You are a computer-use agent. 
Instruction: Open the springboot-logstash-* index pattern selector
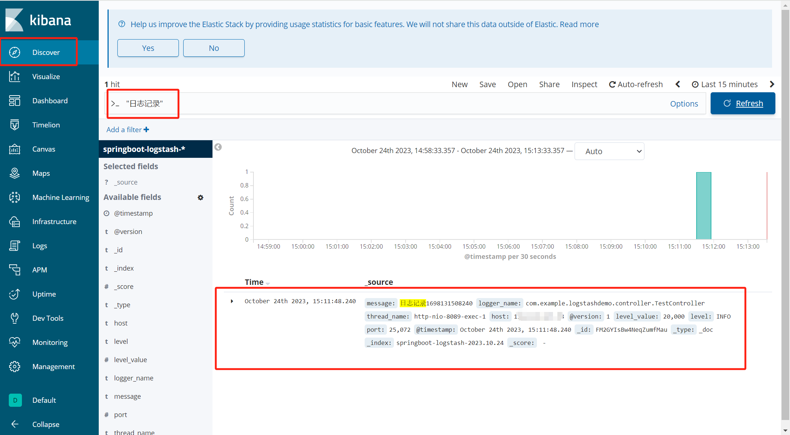155,149
